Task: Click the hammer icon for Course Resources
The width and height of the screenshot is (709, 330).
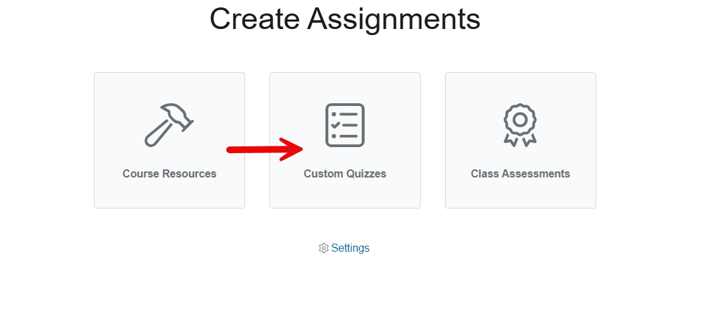Action: [169, 126]
